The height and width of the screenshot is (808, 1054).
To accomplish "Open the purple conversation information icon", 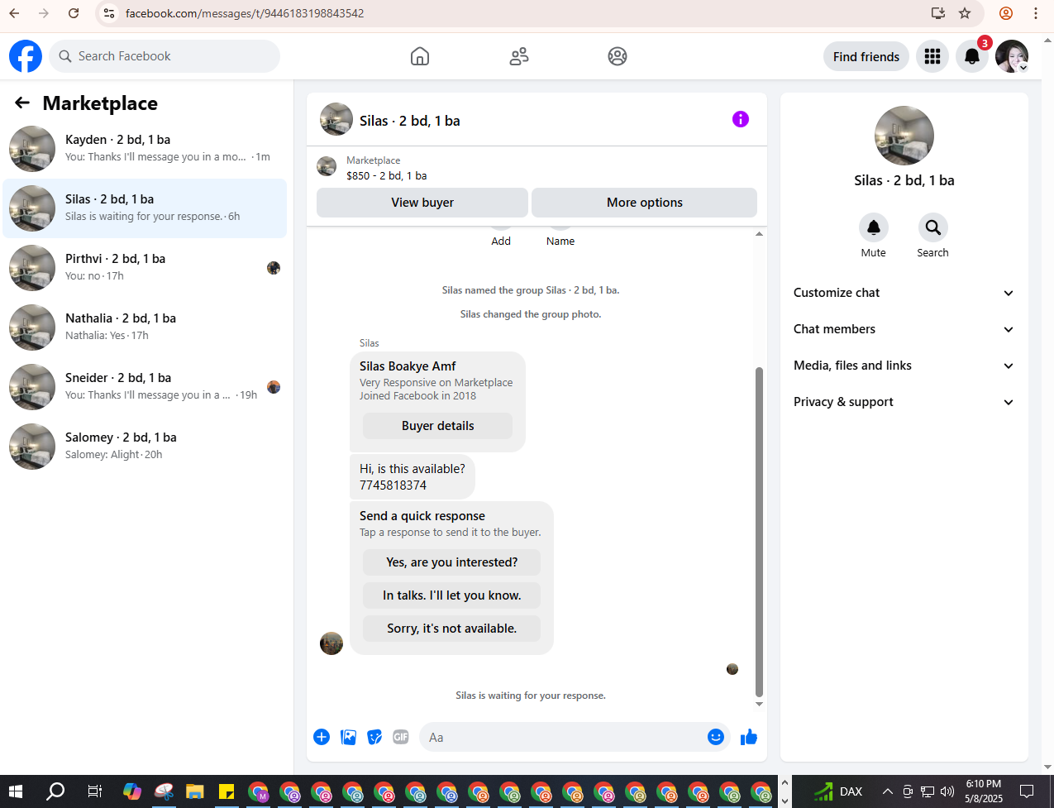I will [x=741, y=119].
